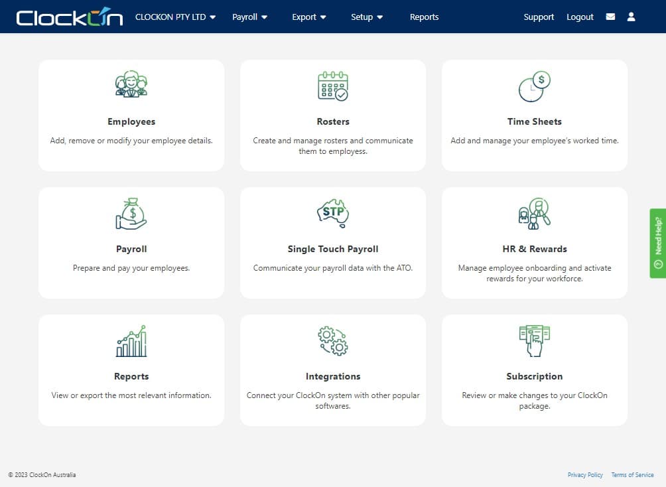666x487 pixels.
Task: Click 'Review or make changes' description
Action: pos(535,401)
